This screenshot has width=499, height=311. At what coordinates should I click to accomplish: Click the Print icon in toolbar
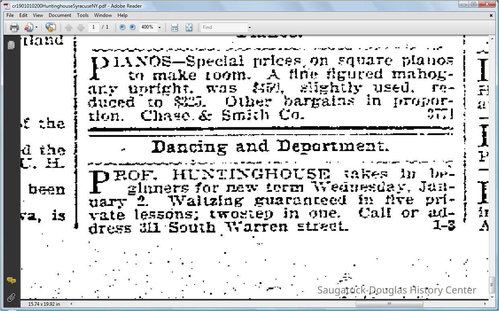14,27
